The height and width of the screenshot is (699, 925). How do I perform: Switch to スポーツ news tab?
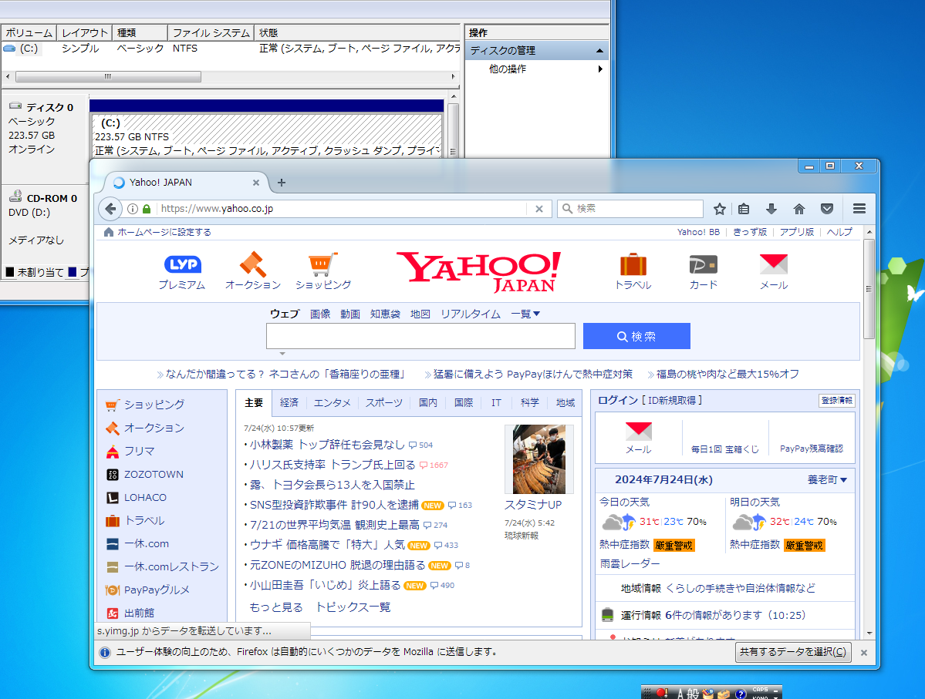[x=384, y=402]
